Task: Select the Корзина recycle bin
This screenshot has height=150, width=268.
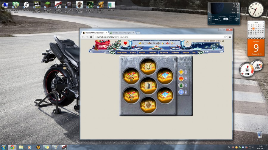Action: (260, 136)
